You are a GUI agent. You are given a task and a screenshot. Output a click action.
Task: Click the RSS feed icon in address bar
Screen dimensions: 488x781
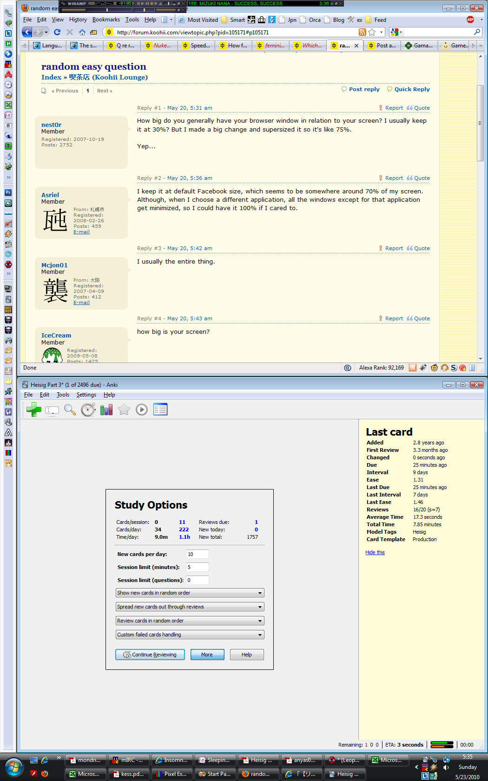coord(362,32)
